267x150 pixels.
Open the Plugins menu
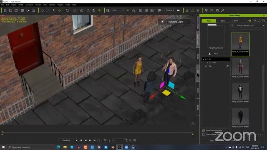60,5
